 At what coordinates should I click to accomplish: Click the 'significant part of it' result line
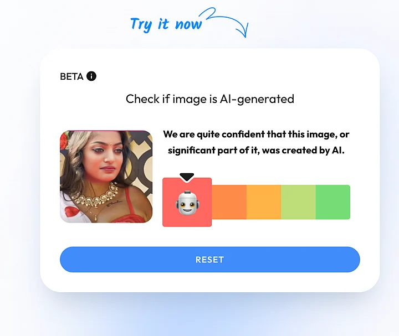point(256,150)
